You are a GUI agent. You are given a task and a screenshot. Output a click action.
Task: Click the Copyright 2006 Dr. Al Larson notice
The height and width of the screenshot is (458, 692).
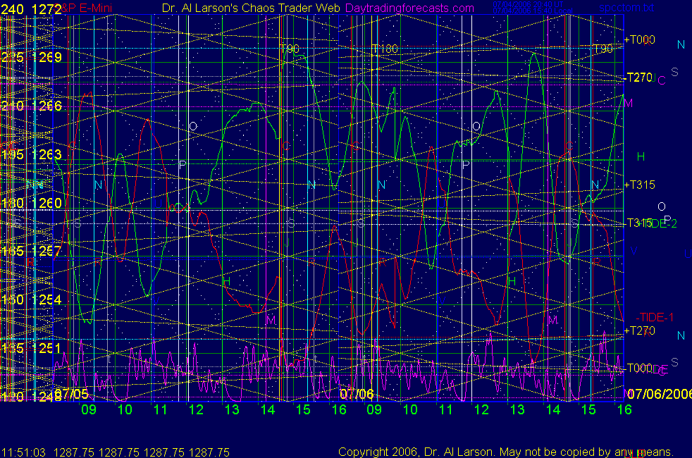coord(505,452)
